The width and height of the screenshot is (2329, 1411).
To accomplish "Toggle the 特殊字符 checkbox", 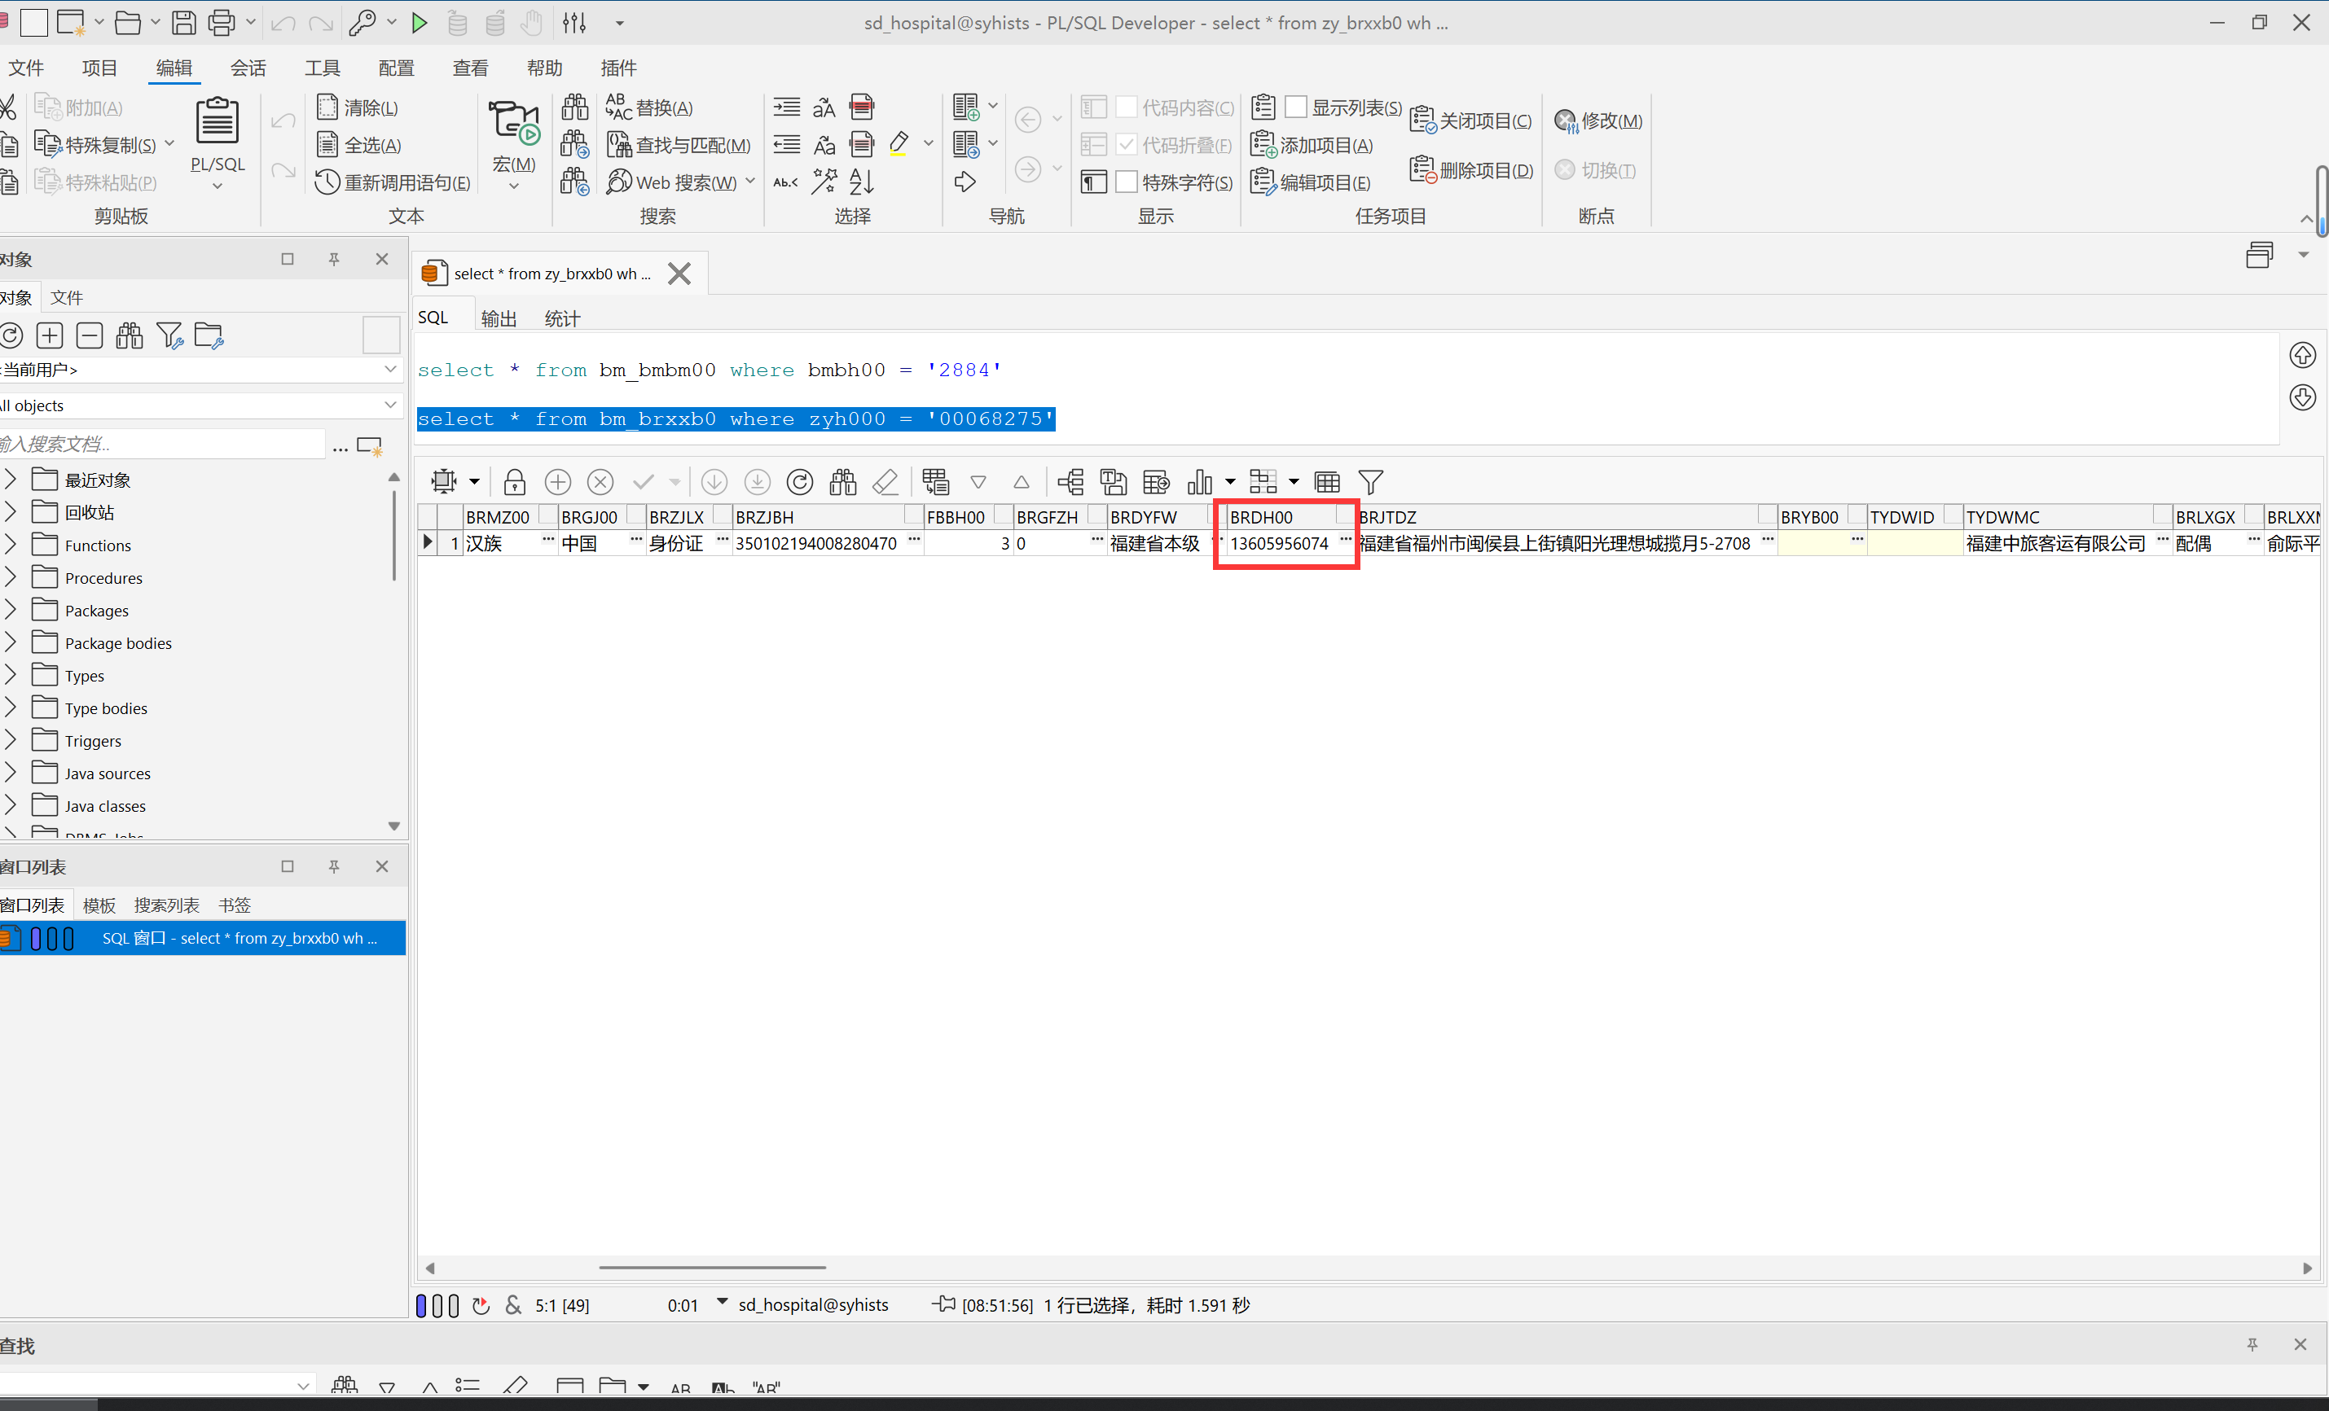I will click(1126, 182).
